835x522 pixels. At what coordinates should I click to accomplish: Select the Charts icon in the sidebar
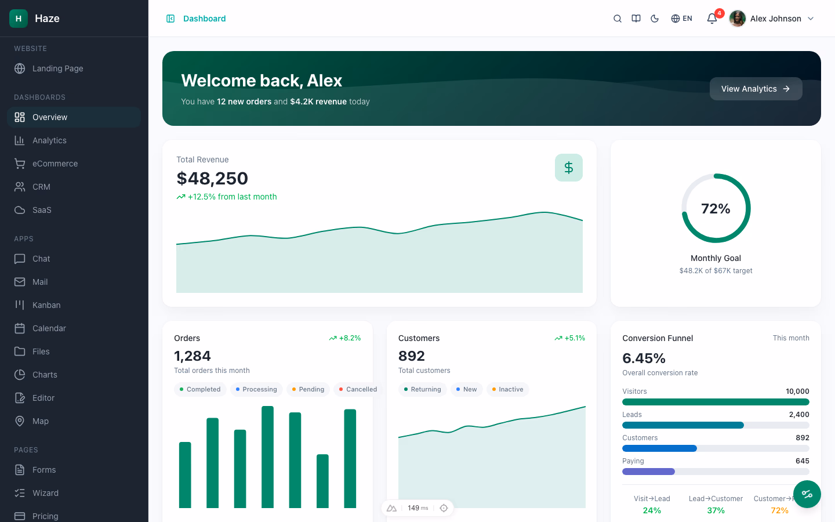[x=20, y=374]
